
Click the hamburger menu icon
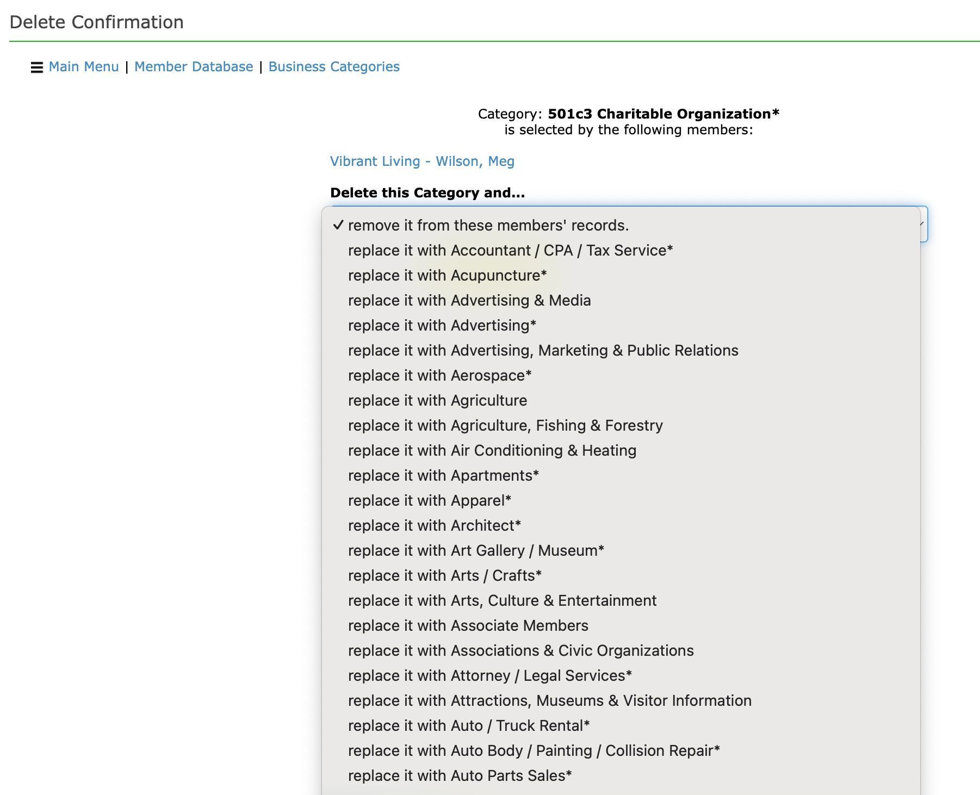click(x=36, y=67)
